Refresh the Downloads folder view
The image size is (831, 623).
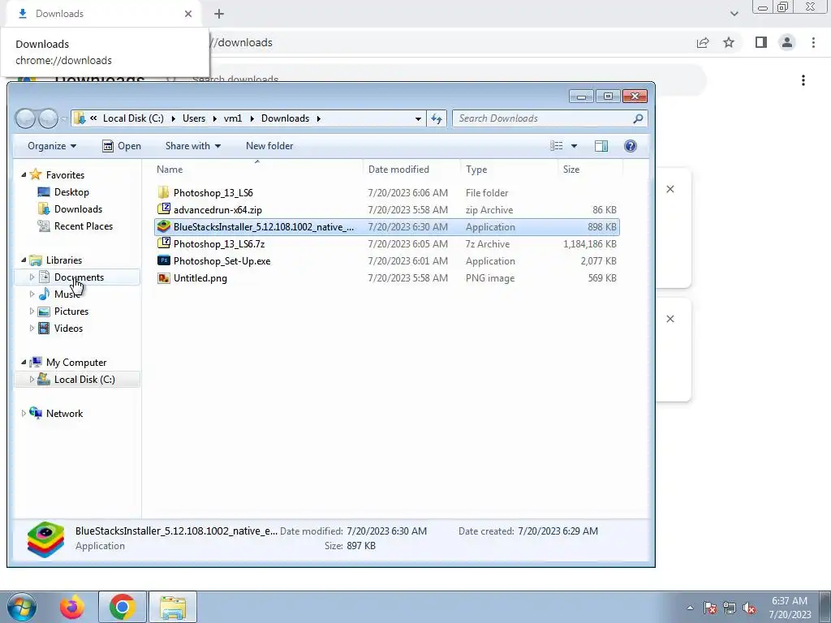pyautogui.click(x=437, y=118)
